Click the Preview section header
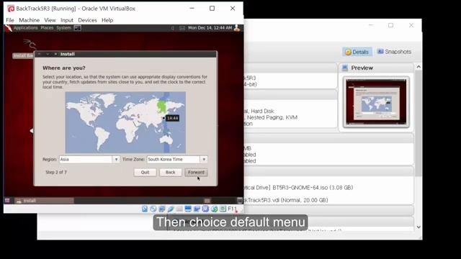The image size is (461, 259). (x=376, y=68)
